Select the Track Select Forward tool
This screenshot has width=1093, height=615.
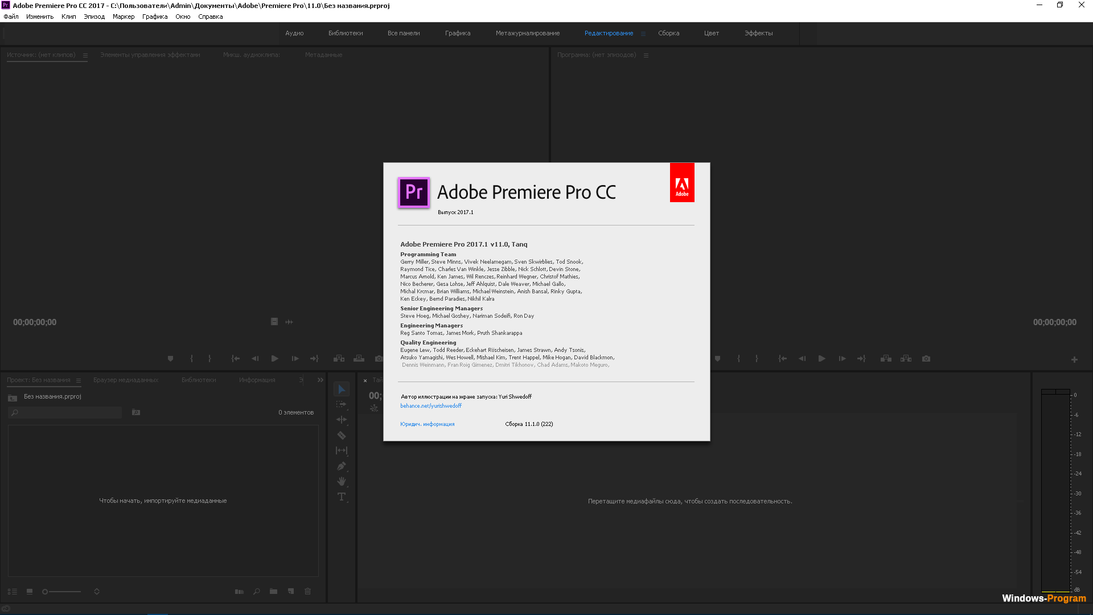342,404
